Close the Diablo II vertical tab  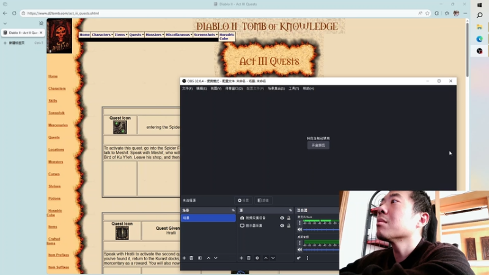point(41,33)
